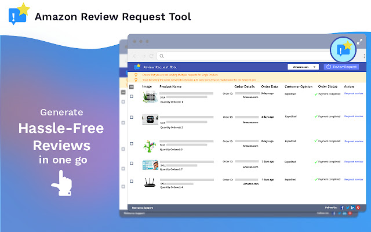Reload the page using the refresh icon

coord(151,56)
